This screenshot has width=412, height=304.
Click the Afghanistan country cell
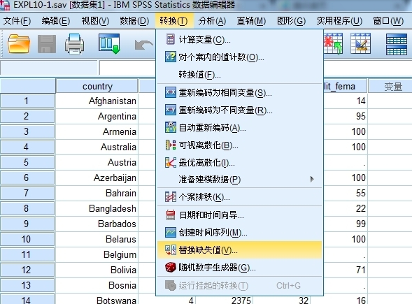(x=97, y=101)
